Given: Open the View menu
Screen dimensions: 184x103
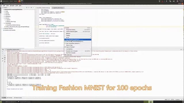Looking at the screenshot, I should point(7,6).
